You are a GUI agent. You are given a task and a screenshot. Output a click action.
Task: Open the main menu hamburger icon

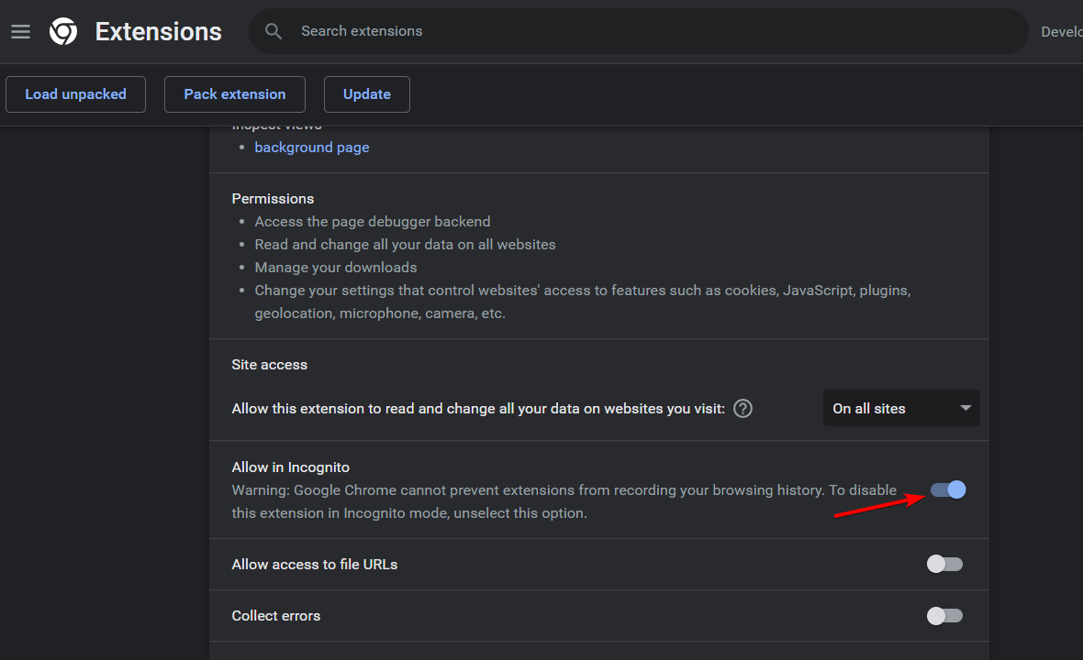[x=20, y=32]
